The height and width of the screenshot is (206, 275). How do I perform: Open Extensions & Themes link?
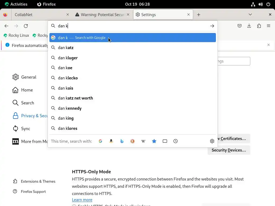(34, 181)
